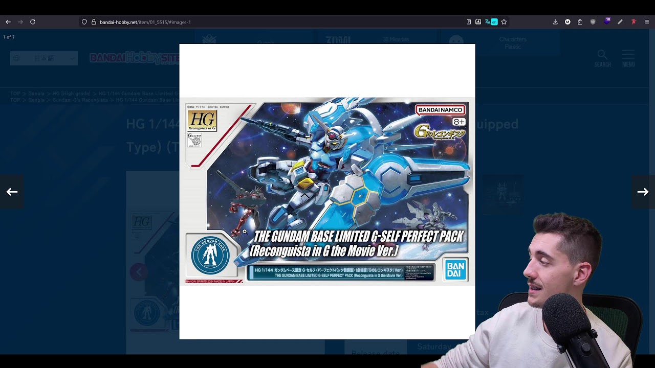Open the site Search icon
655x368 pixels.
[x=602, y=58]
